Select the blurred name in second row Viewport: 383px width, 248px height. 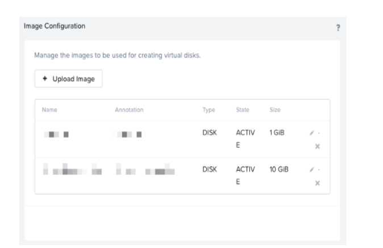tap(72, 171)
